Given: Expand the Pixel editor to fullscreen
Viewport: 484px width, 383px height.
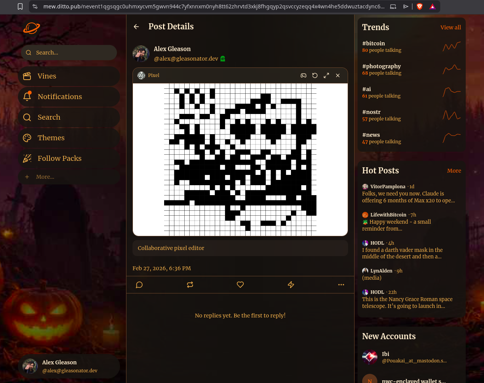Looking at the screenshot, I should (x=326, y=75).
